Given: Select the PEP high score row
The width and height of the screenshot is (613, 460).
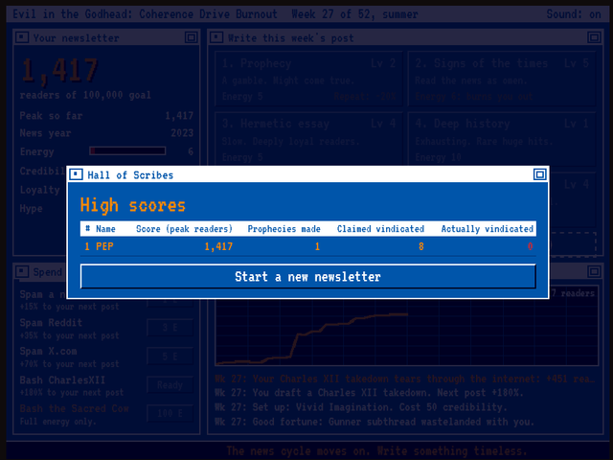Looking at the screenshot, I should pos(308,246).
